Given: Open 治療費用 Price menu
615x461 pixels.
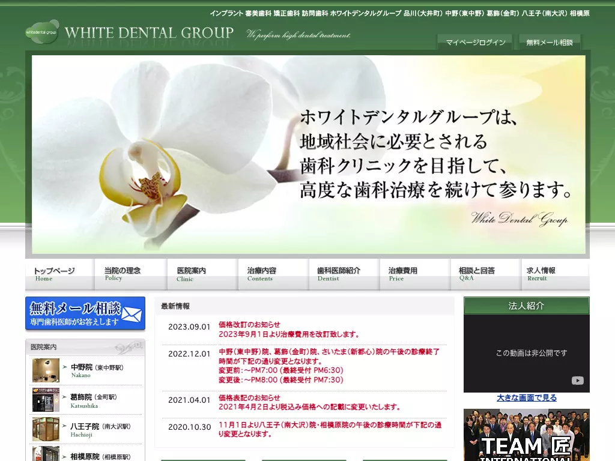Looking at the screenshot, I should click(415, 274).
